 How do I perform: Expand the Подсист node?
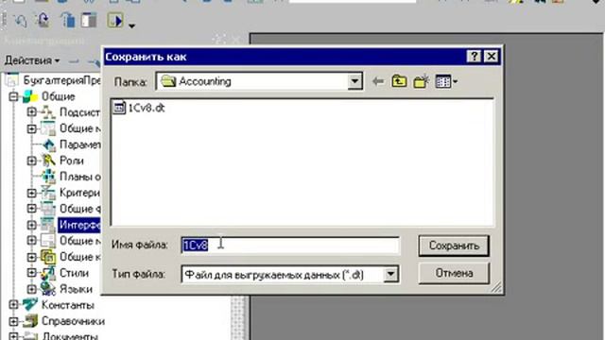(x=31, y=112)
